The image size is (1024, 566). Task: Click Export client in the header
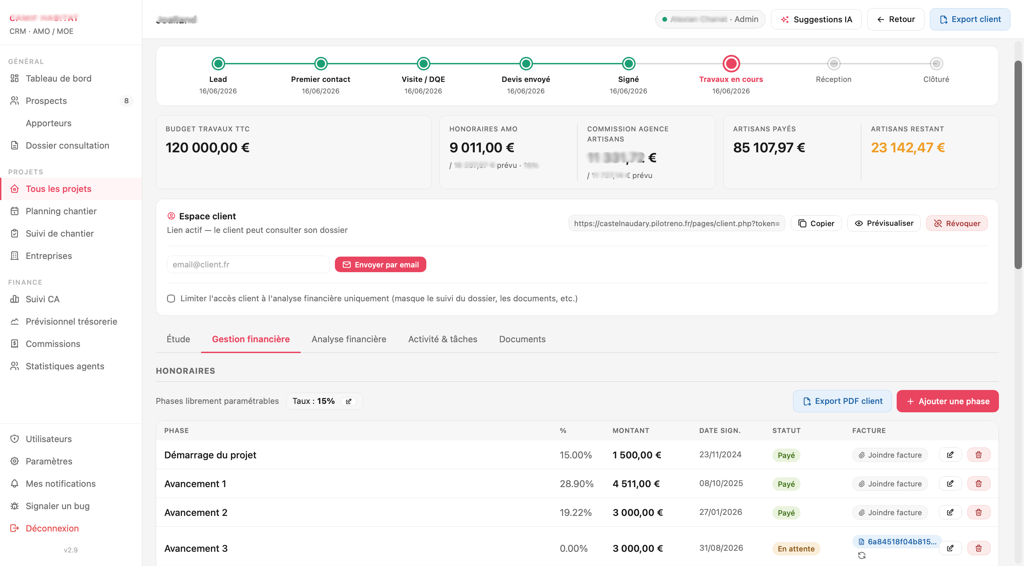coord(969,20)
